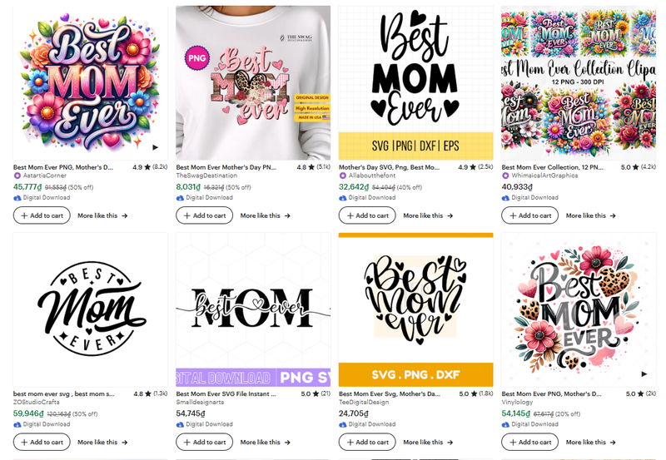Click the pink PNG badge on the sweatshirt image
This screenshot has width=666, height=460.
(x=197, y=59)
